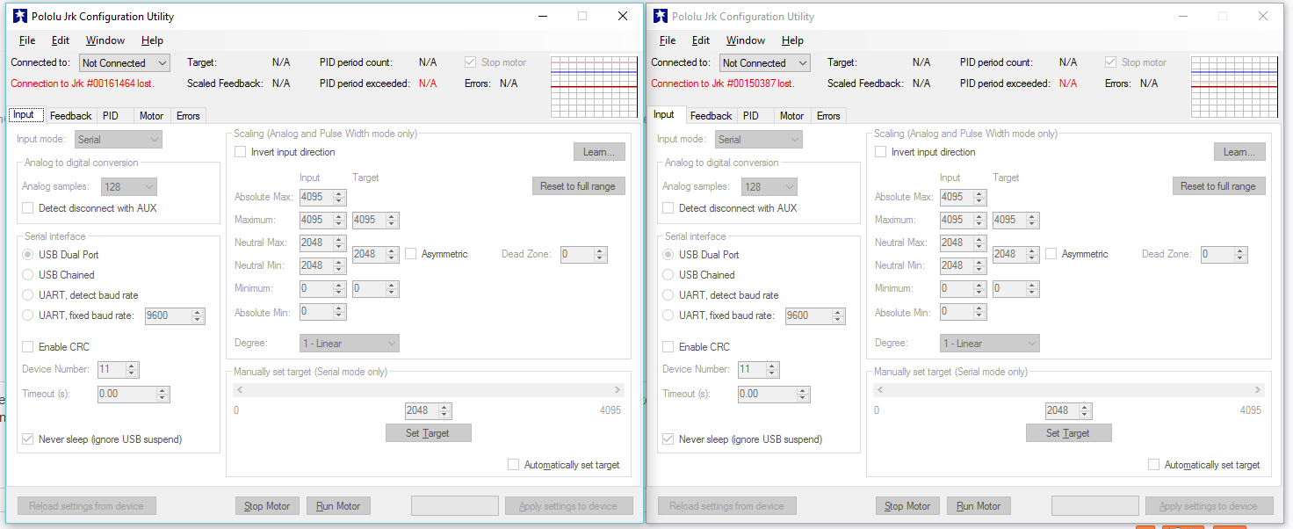Switch to the Feedback tab in Jrk #00161464 window
The width and height of the screenshot is (1293, 529).
coord(70,116)
